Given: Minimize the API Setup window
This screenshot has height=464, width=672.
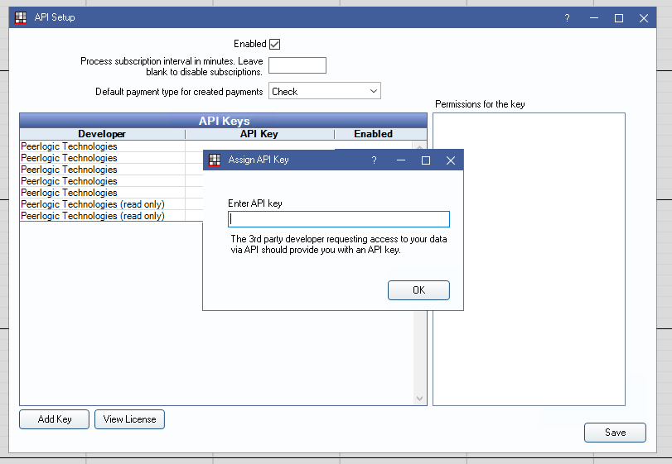Looking at the screenshot, I should coord(593,18).
